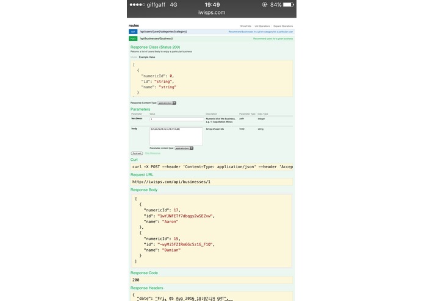The width and height of the screenshot is (424, 301).
Task: Click the blue GET method badge
Action: click(133, 32)
